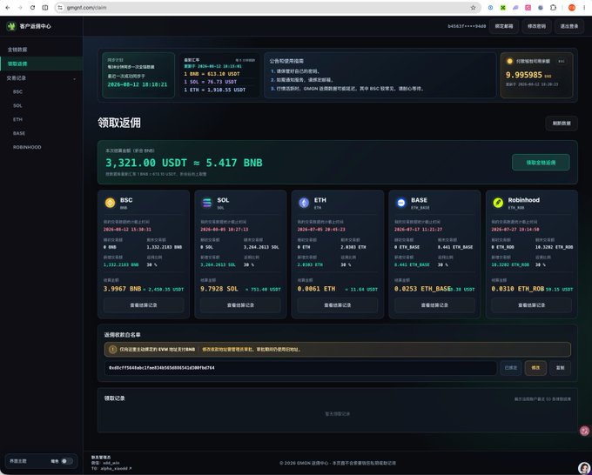Click the green extension icon in toolbar
The height and width of the screenshot is (475, 592).
[x=503, y=8]
